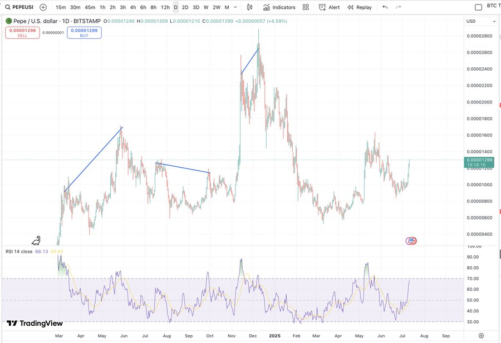501x343 pixels.
Task: Open the indicator templates grid icon
Action: pyautogui.click(x=306, y=7)
